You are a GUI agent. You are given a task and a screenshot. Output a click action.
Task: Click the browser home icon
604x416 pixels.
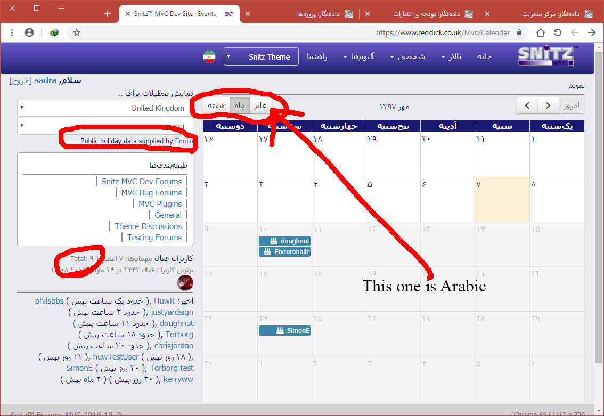[x=541, y=33]
